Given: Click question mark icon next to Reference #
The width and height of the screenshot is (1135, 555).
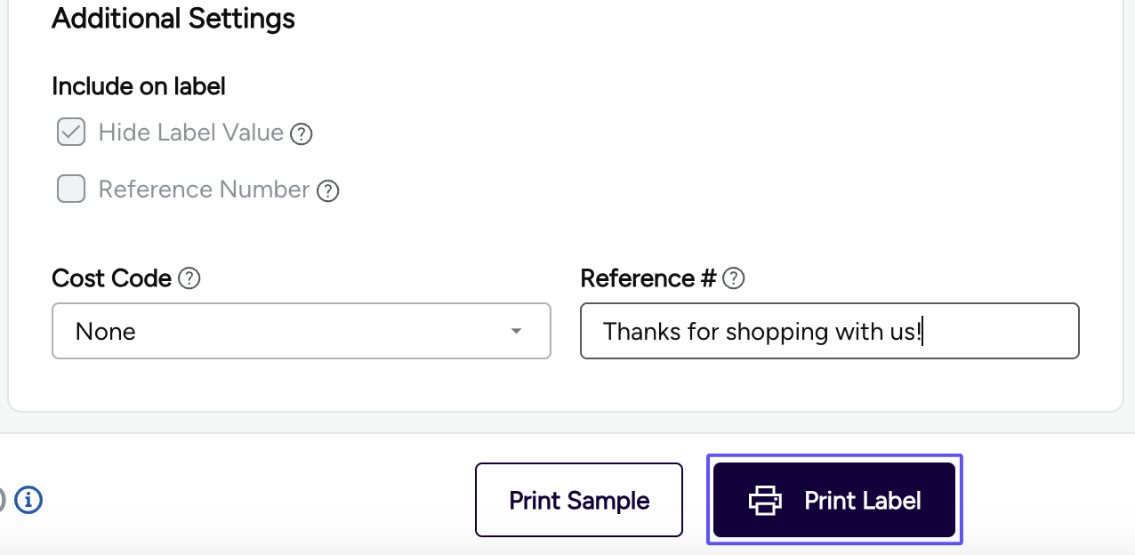Looking at the screenshot, I should click(x=733, y=278).
